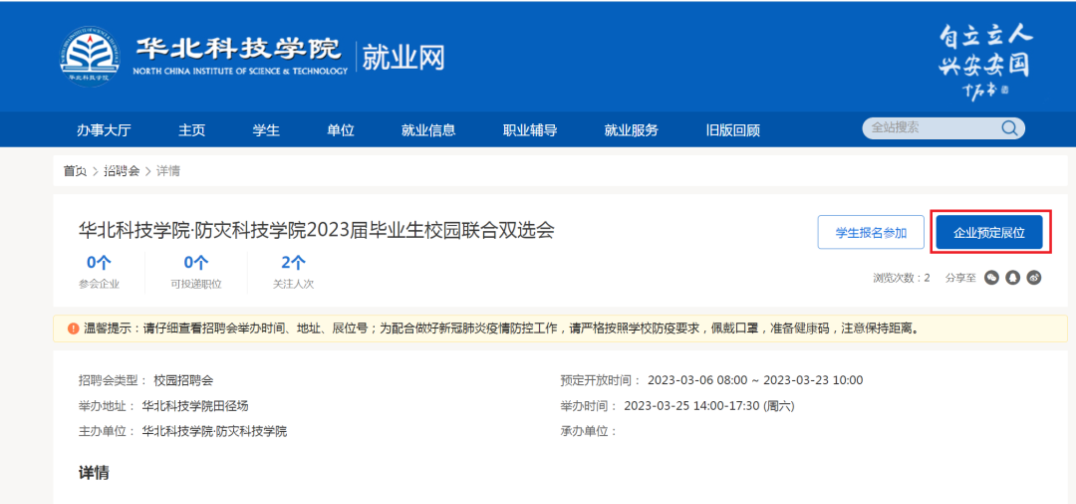Click the search magnifier icon
Image resolution: width=1076 pixels, height=504 pixels.
[x=1009, y=128]
